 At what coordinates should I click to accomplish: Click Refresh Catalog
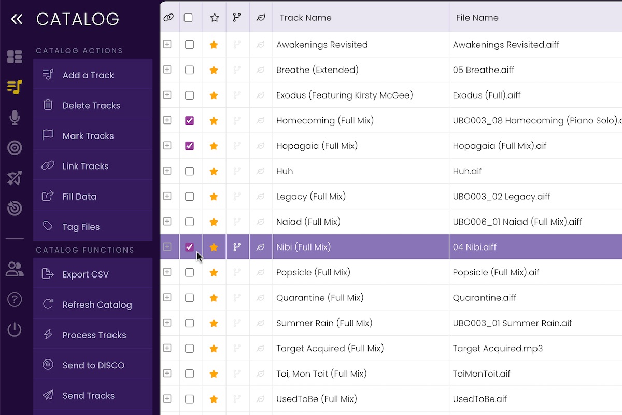click(93, 305)
